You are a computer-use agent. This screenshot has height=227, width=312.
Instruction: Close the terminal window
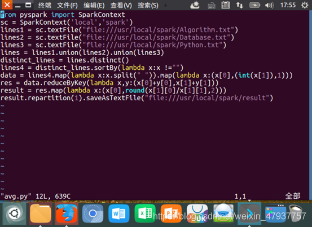[7, 5]
